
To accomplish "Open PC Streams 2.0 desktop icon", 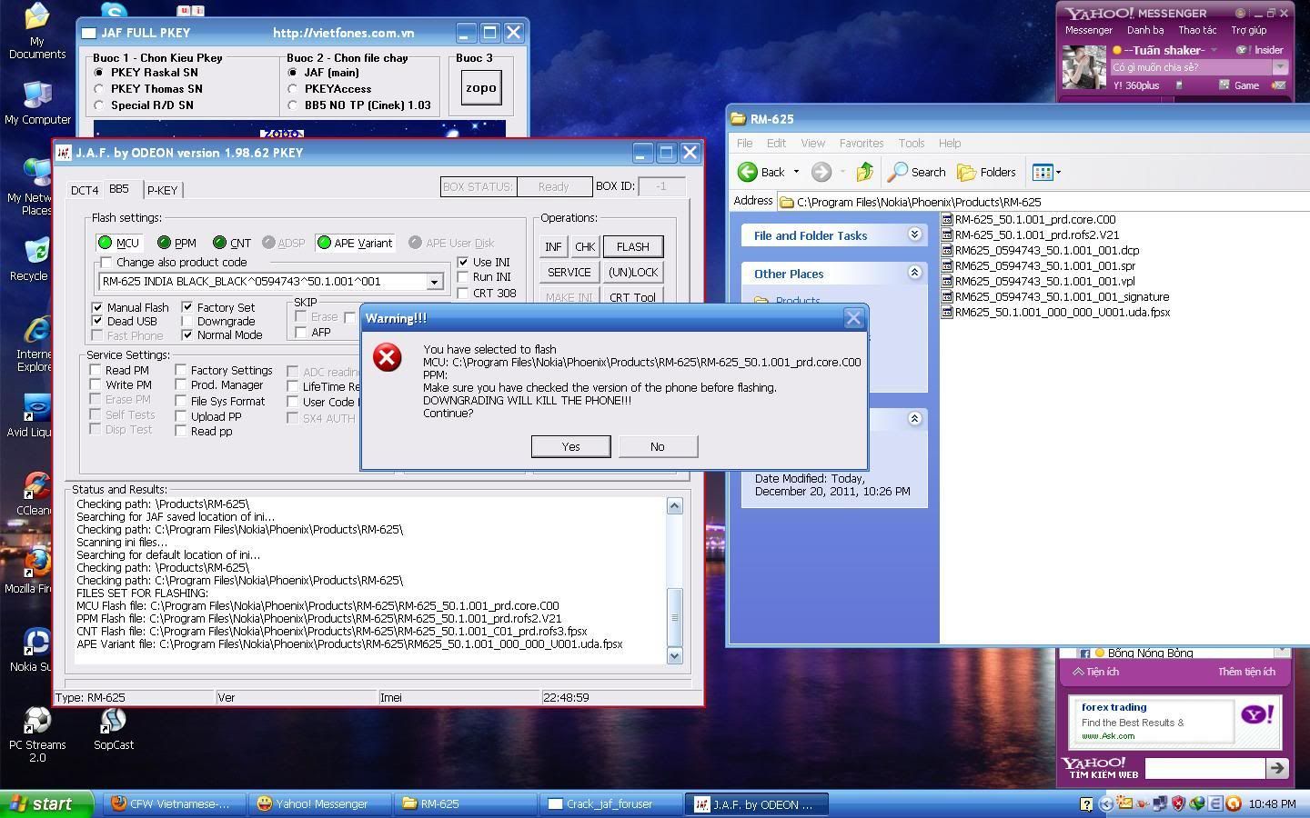I will tap(37, 735).
